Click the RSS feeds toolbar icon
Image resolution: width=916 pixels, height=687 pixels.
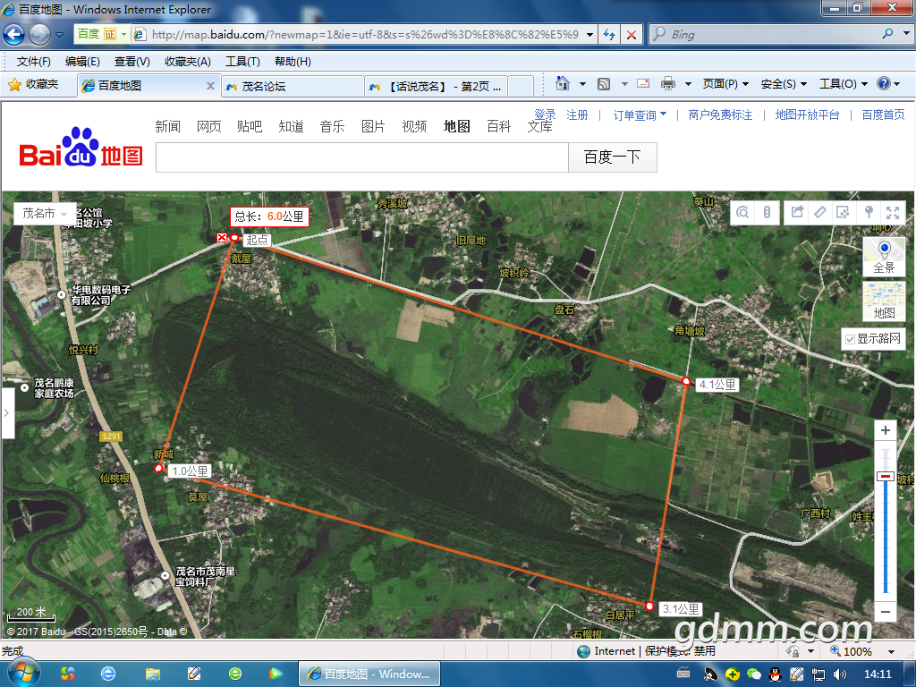[x=604, y=84]
